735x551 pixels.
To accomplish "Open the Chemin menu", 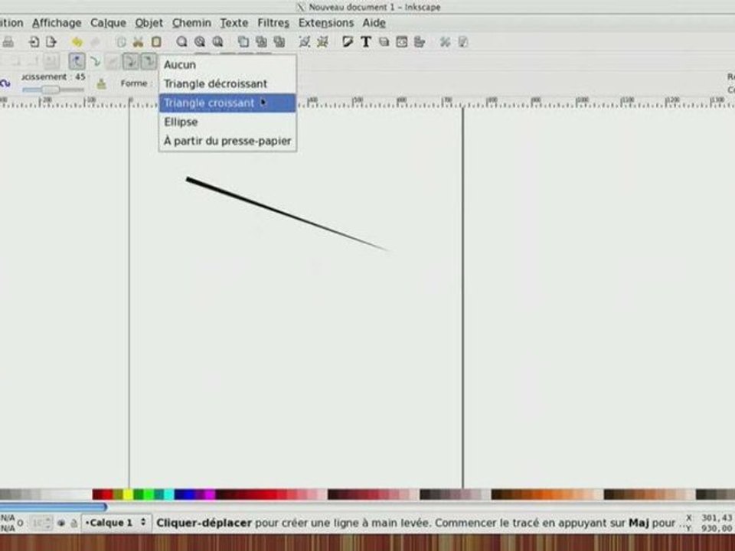I will (191, 22).
